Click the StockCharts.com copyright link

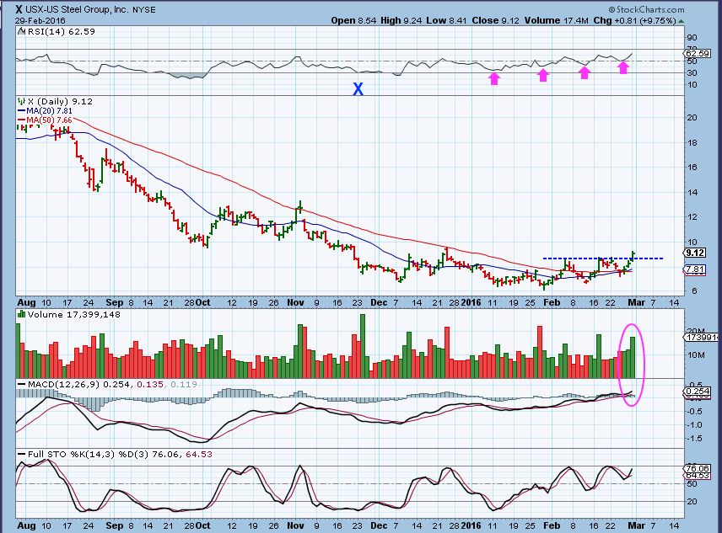646,9
